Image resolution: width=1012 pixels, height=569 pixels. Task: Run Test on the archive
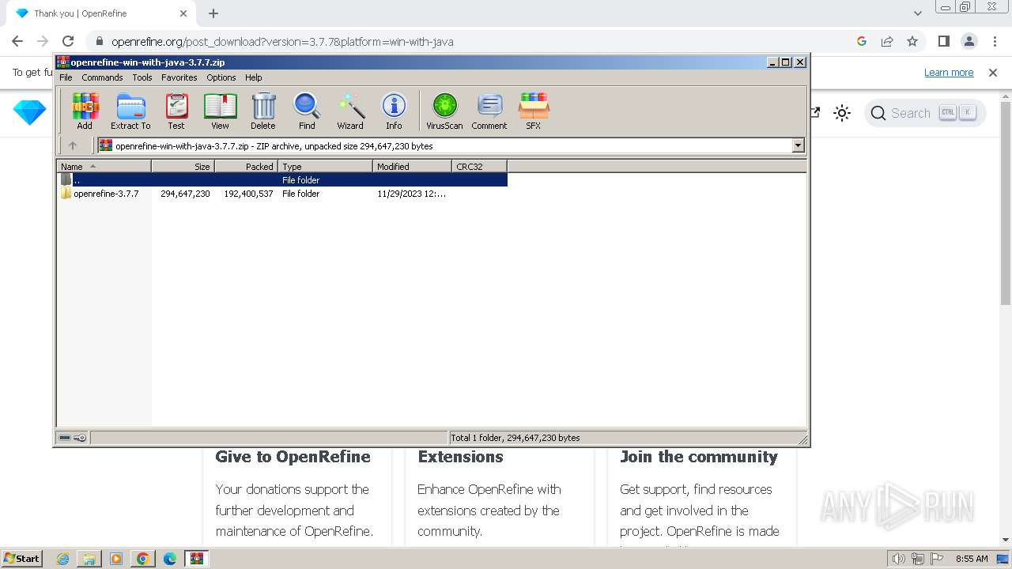(176, 111)
